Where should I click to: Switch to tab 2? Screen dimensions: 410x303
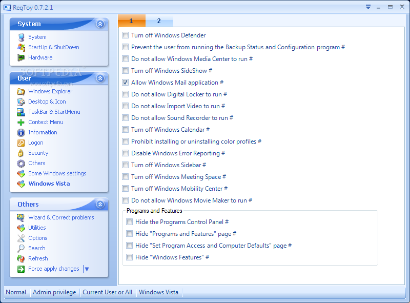159,21
